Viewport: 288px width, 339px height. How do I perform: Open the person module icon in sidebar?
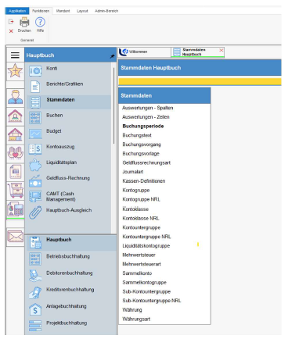tap(15, 98)
